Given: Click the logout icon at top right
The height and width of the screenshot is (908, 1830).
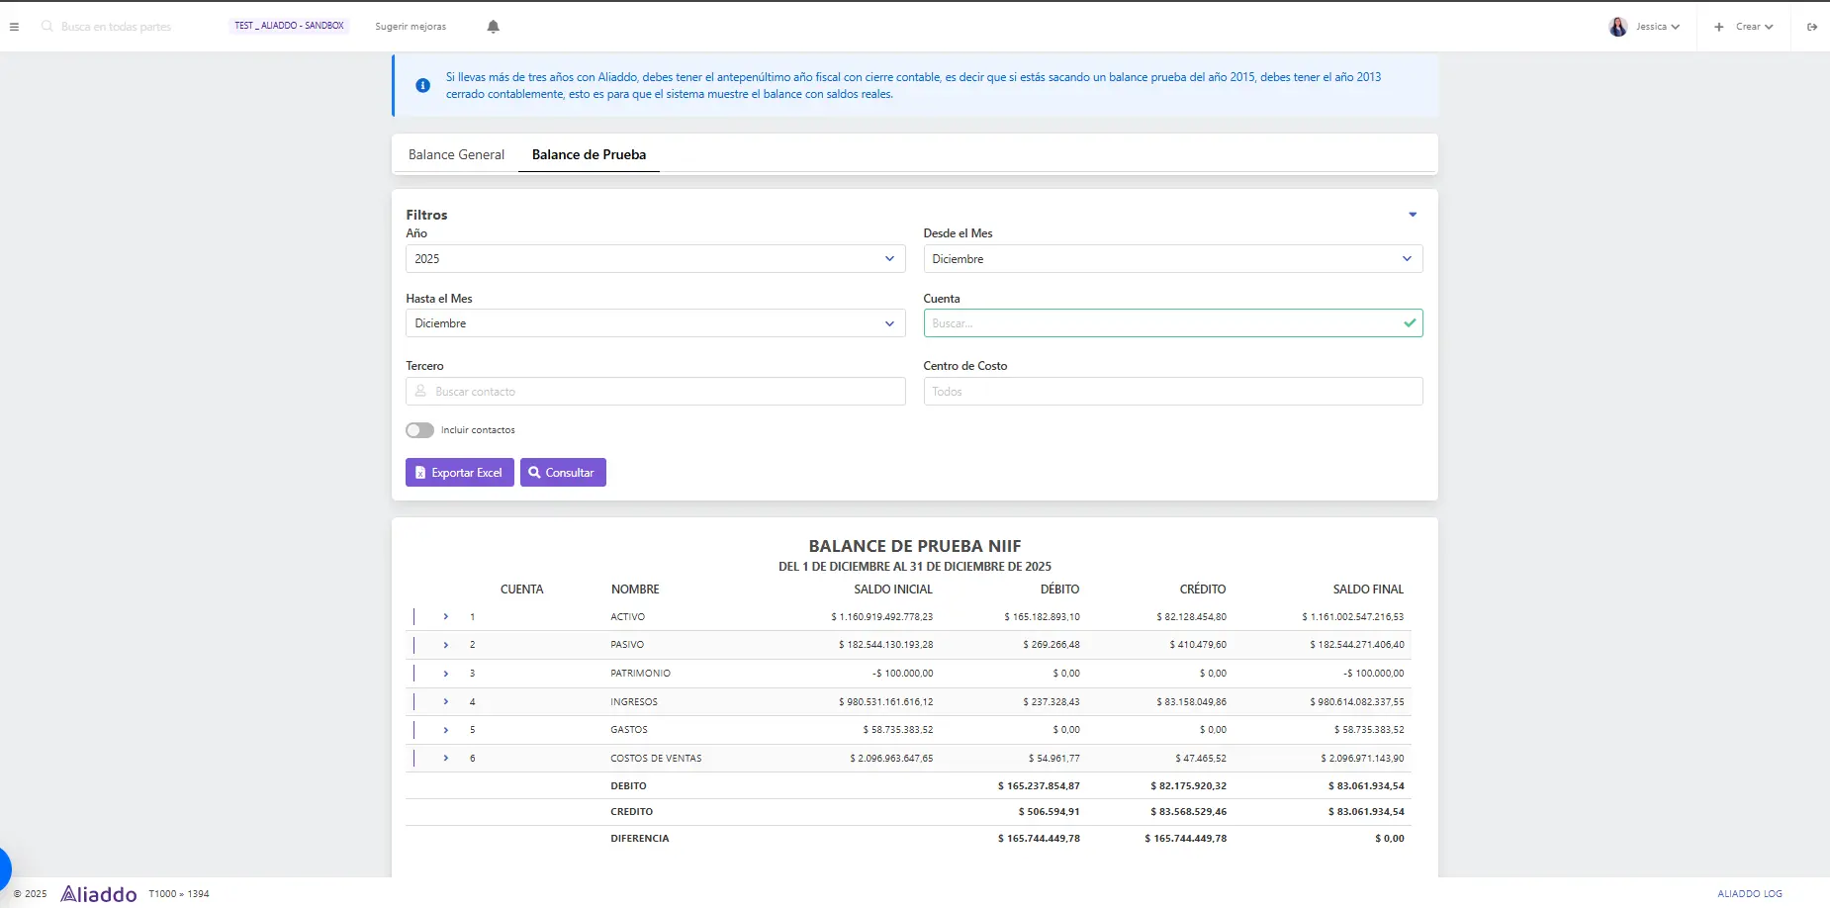Looking at the screenshot, I should click(x=1812, y=27).
